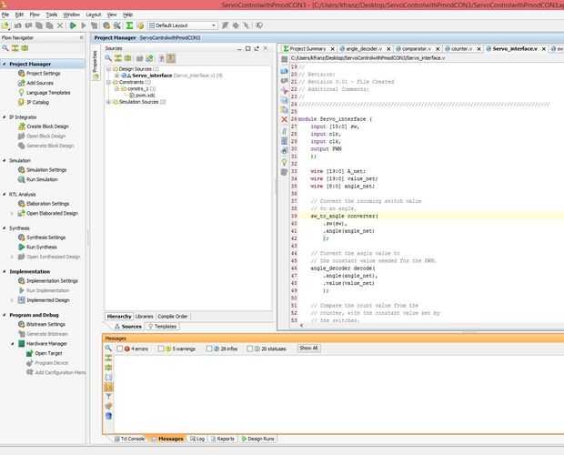
Task: Enable the 28 infos checkbox
Action: click(x=208, y=349)
